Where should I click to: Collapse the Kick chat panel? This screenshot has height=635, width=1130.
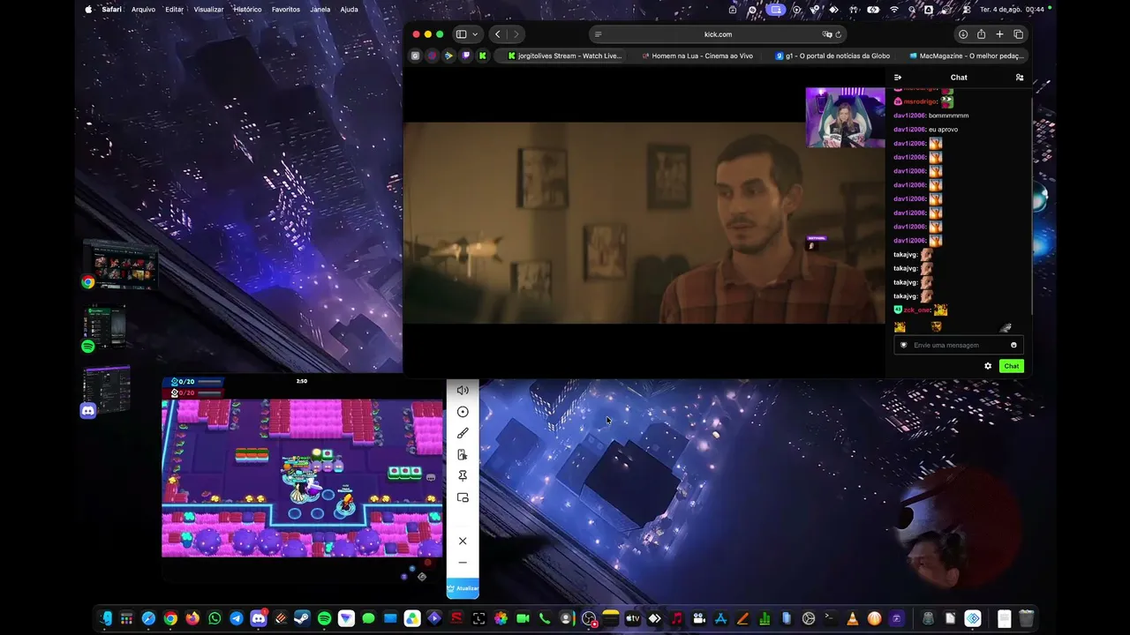pos(898,78)
